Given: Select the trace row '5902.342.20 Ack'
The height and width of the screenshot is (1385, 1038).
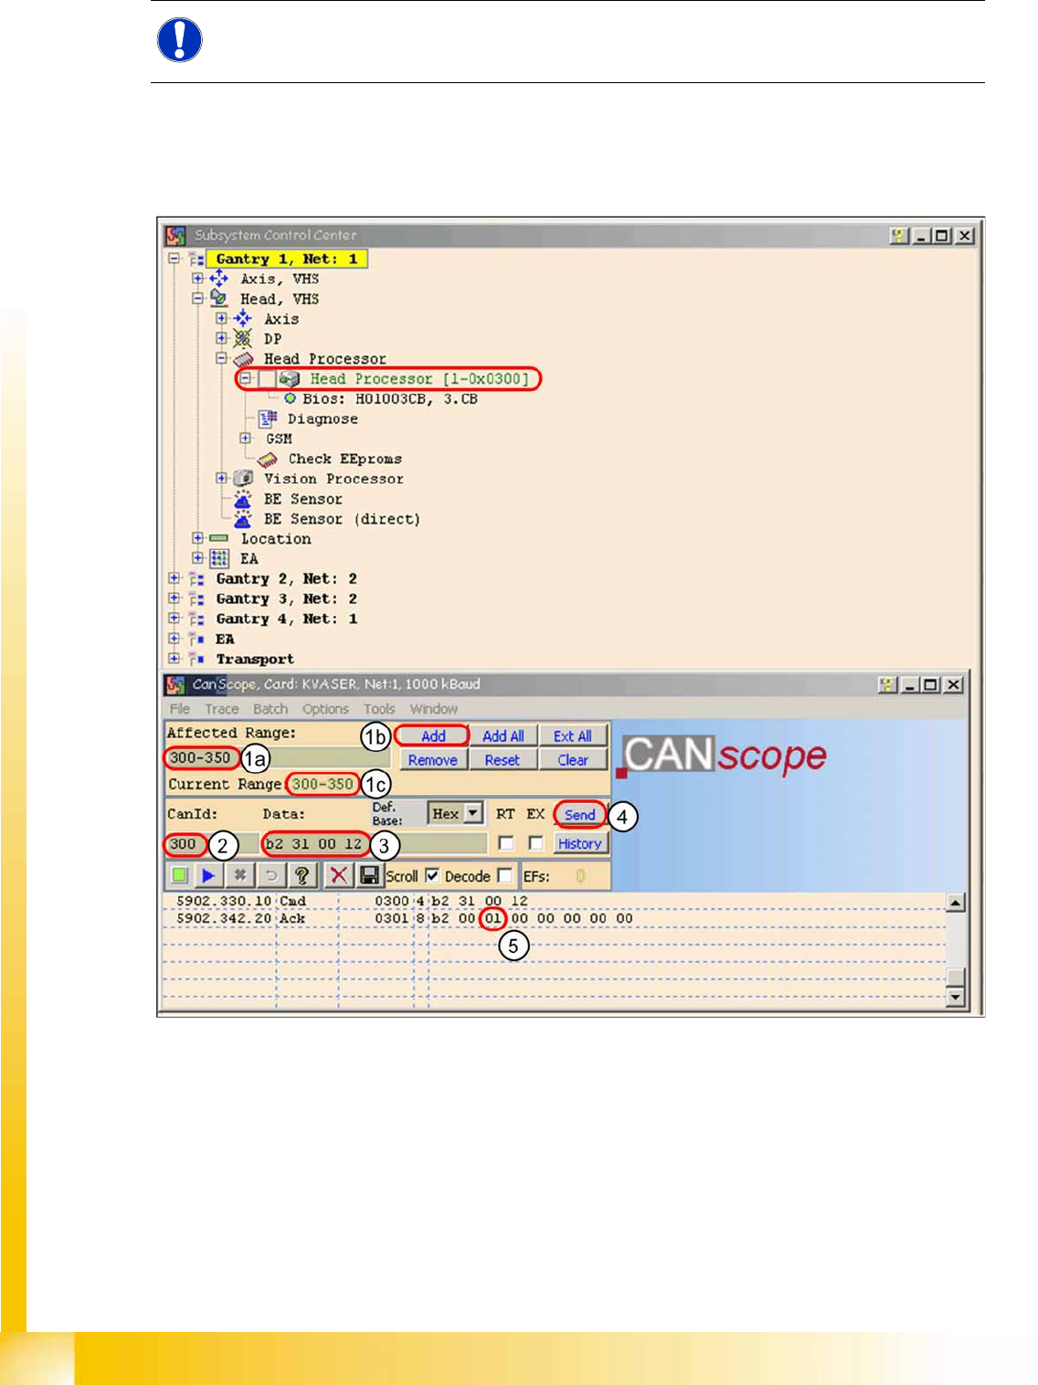Looking at the screenshot, I should pos(554,918).
